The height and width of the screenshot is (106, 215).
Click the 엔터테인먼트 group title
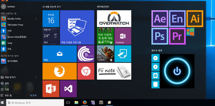pyautogui.click(x=103, y=7)
